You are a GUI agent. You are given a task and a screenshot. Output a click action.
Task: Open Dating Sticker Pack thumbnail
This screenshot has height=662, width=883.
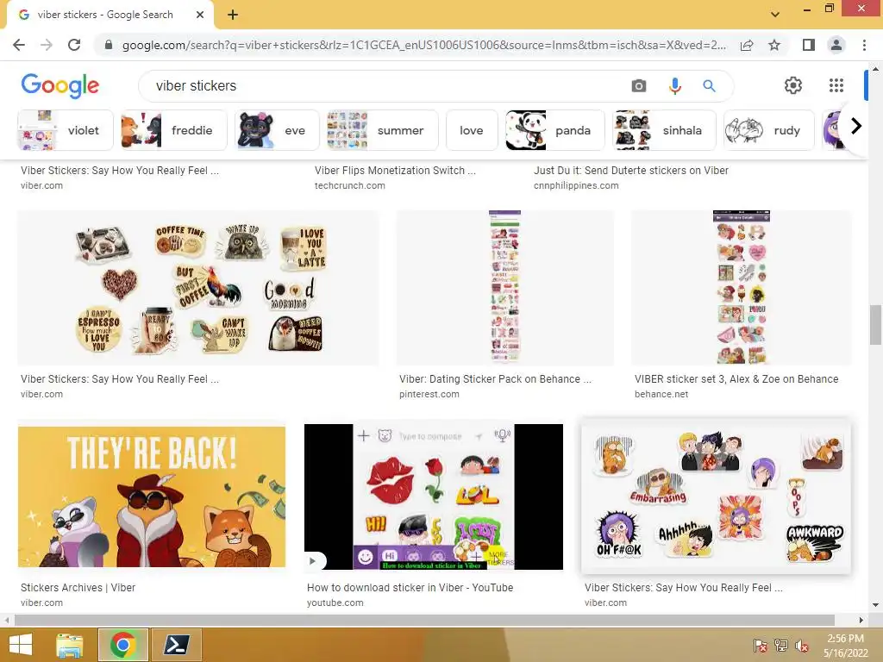505,288
